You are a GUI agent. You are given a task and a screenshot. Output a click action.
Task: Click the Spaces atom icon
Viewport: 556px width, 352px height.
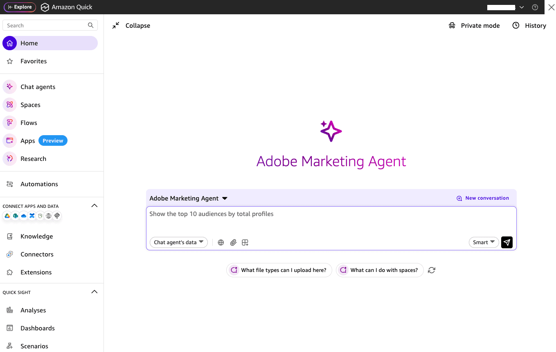[10, 105]
